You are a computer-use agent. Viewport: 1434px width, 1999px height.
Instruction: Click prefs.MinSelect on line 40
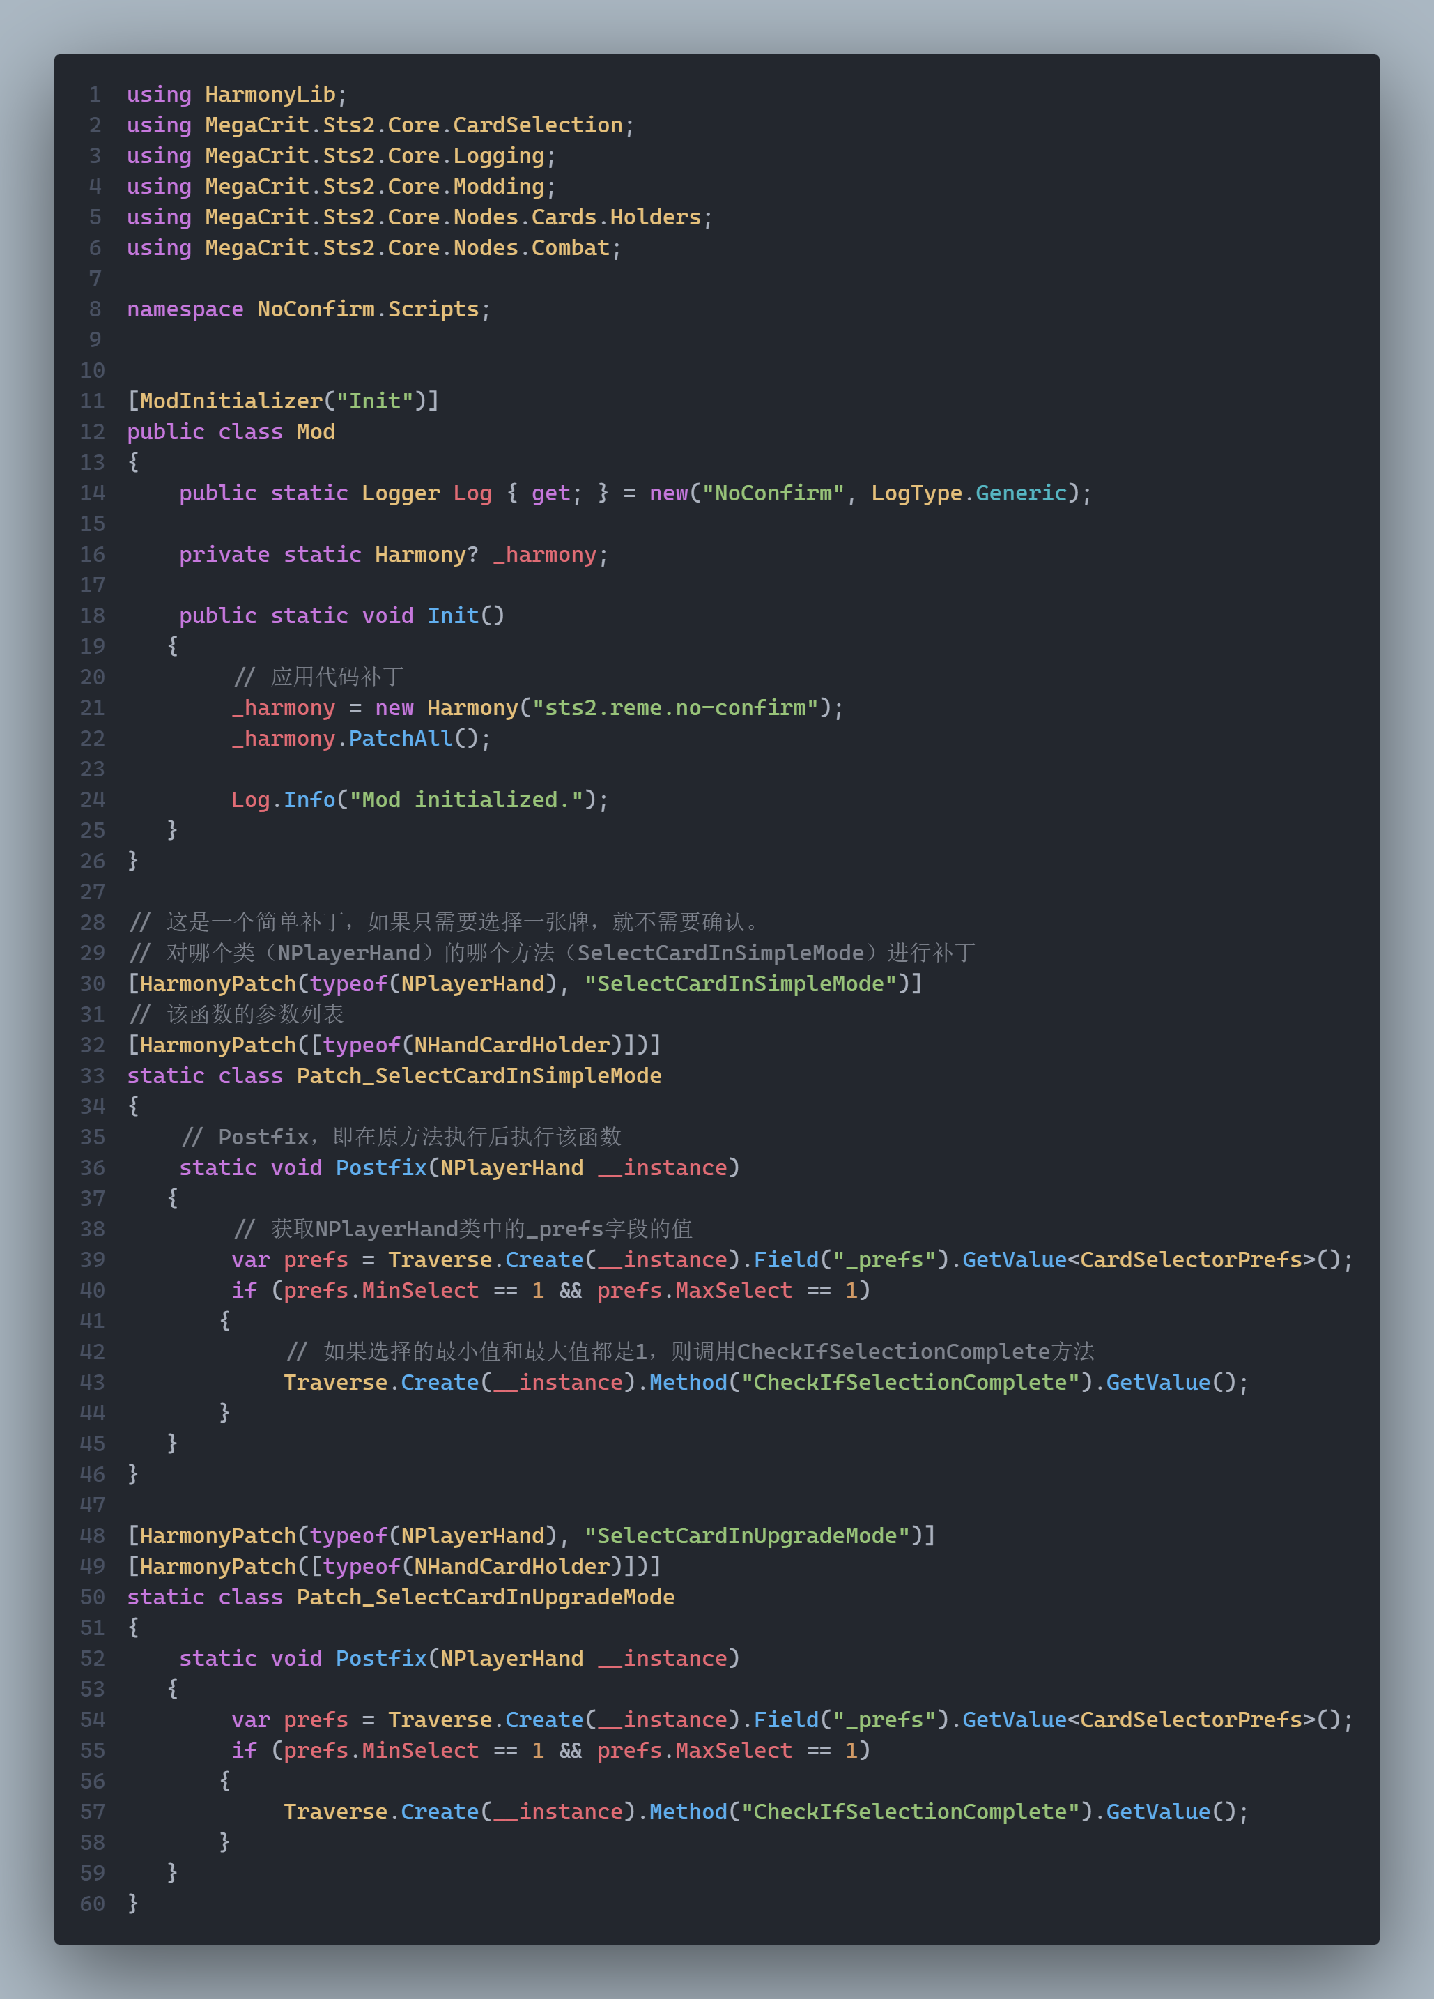pyautogui.click(x=380, y=1290)
